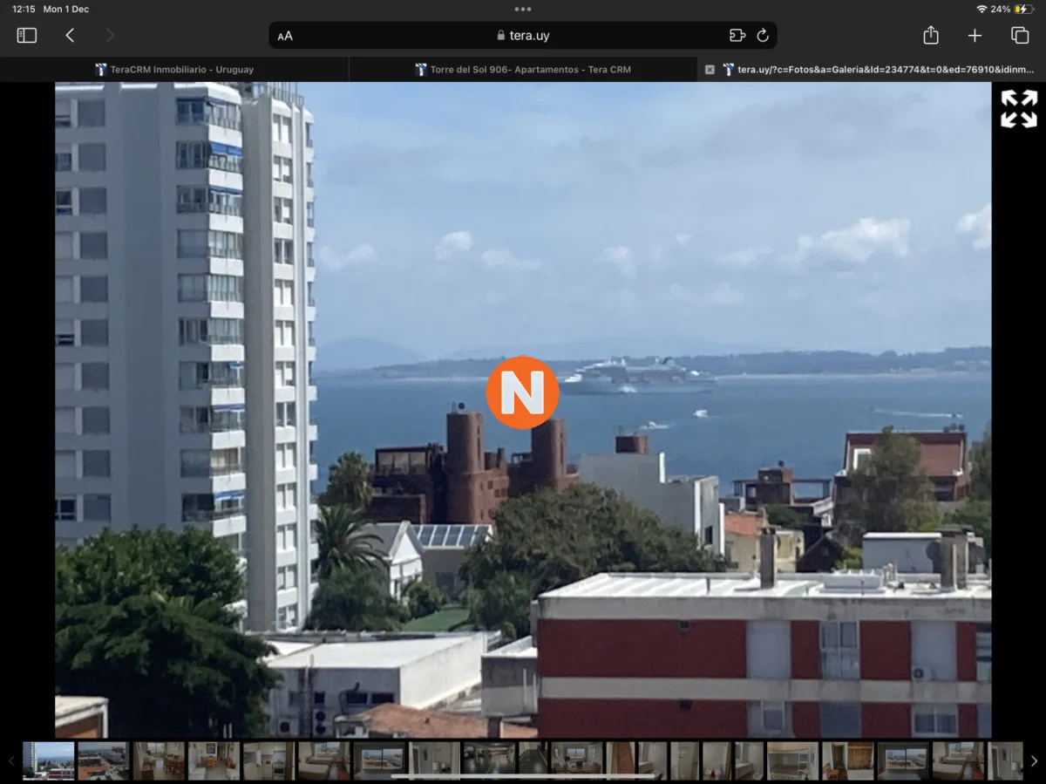Open the Share sheet
The width and height of the screenshot is (1046, 784).
click(x=931, y=36)
